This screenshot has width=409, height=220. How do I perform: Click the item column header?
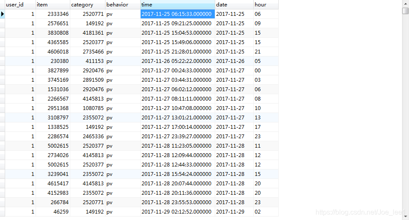[x=53, y=5]
